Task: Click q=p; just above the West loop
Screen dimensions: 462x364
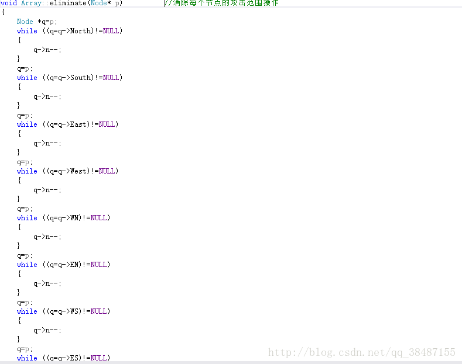Action: coord(25,162)
